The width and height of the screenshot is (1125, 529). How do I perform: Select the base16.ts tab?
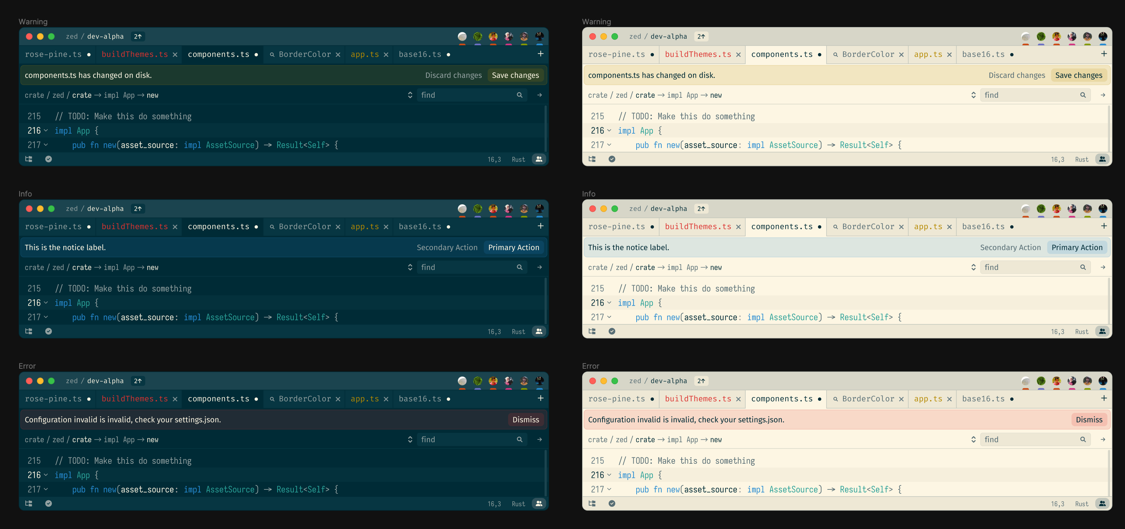(420, 54)
